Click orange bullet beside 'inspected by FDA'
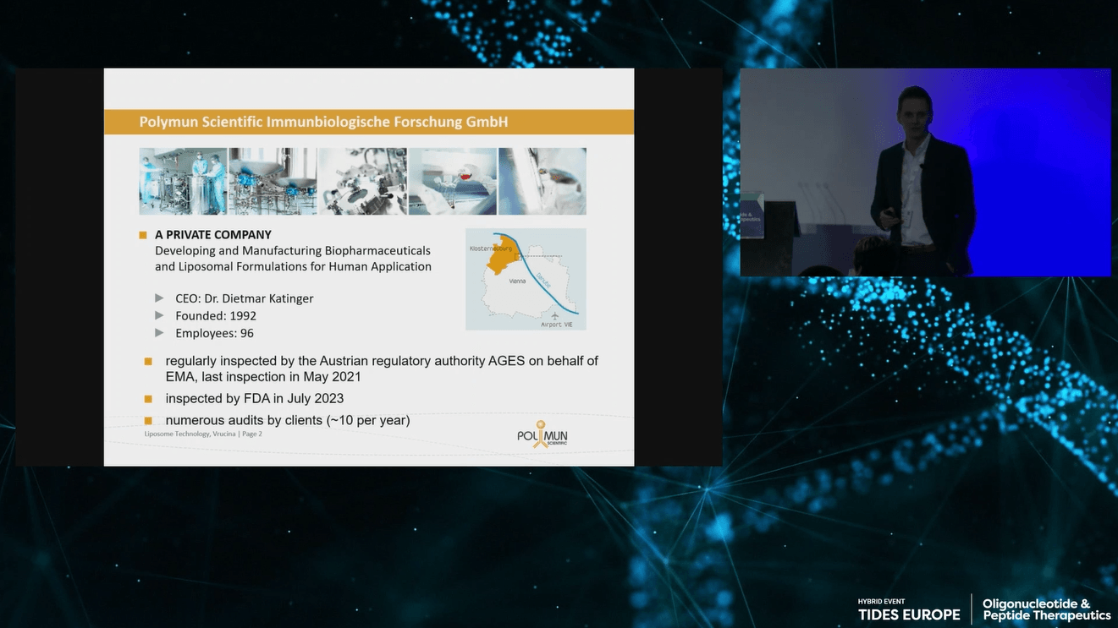 148,399
